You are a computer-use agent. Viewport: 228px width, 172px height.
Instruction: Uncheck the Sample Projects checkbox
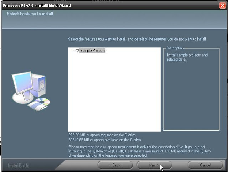pos(78,51)
